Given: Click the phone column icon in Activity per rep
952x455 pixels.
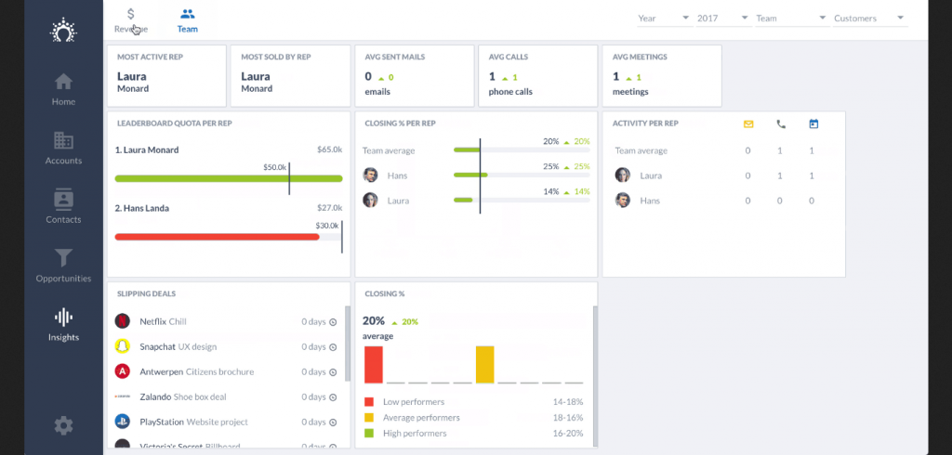Looking at the screenshot, I should tap(781, 123).
